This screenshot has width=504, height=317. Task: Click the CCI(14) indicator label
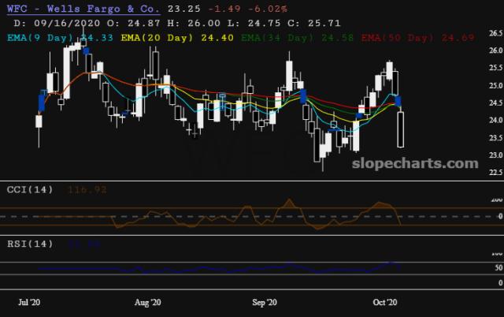pos(30,189)
